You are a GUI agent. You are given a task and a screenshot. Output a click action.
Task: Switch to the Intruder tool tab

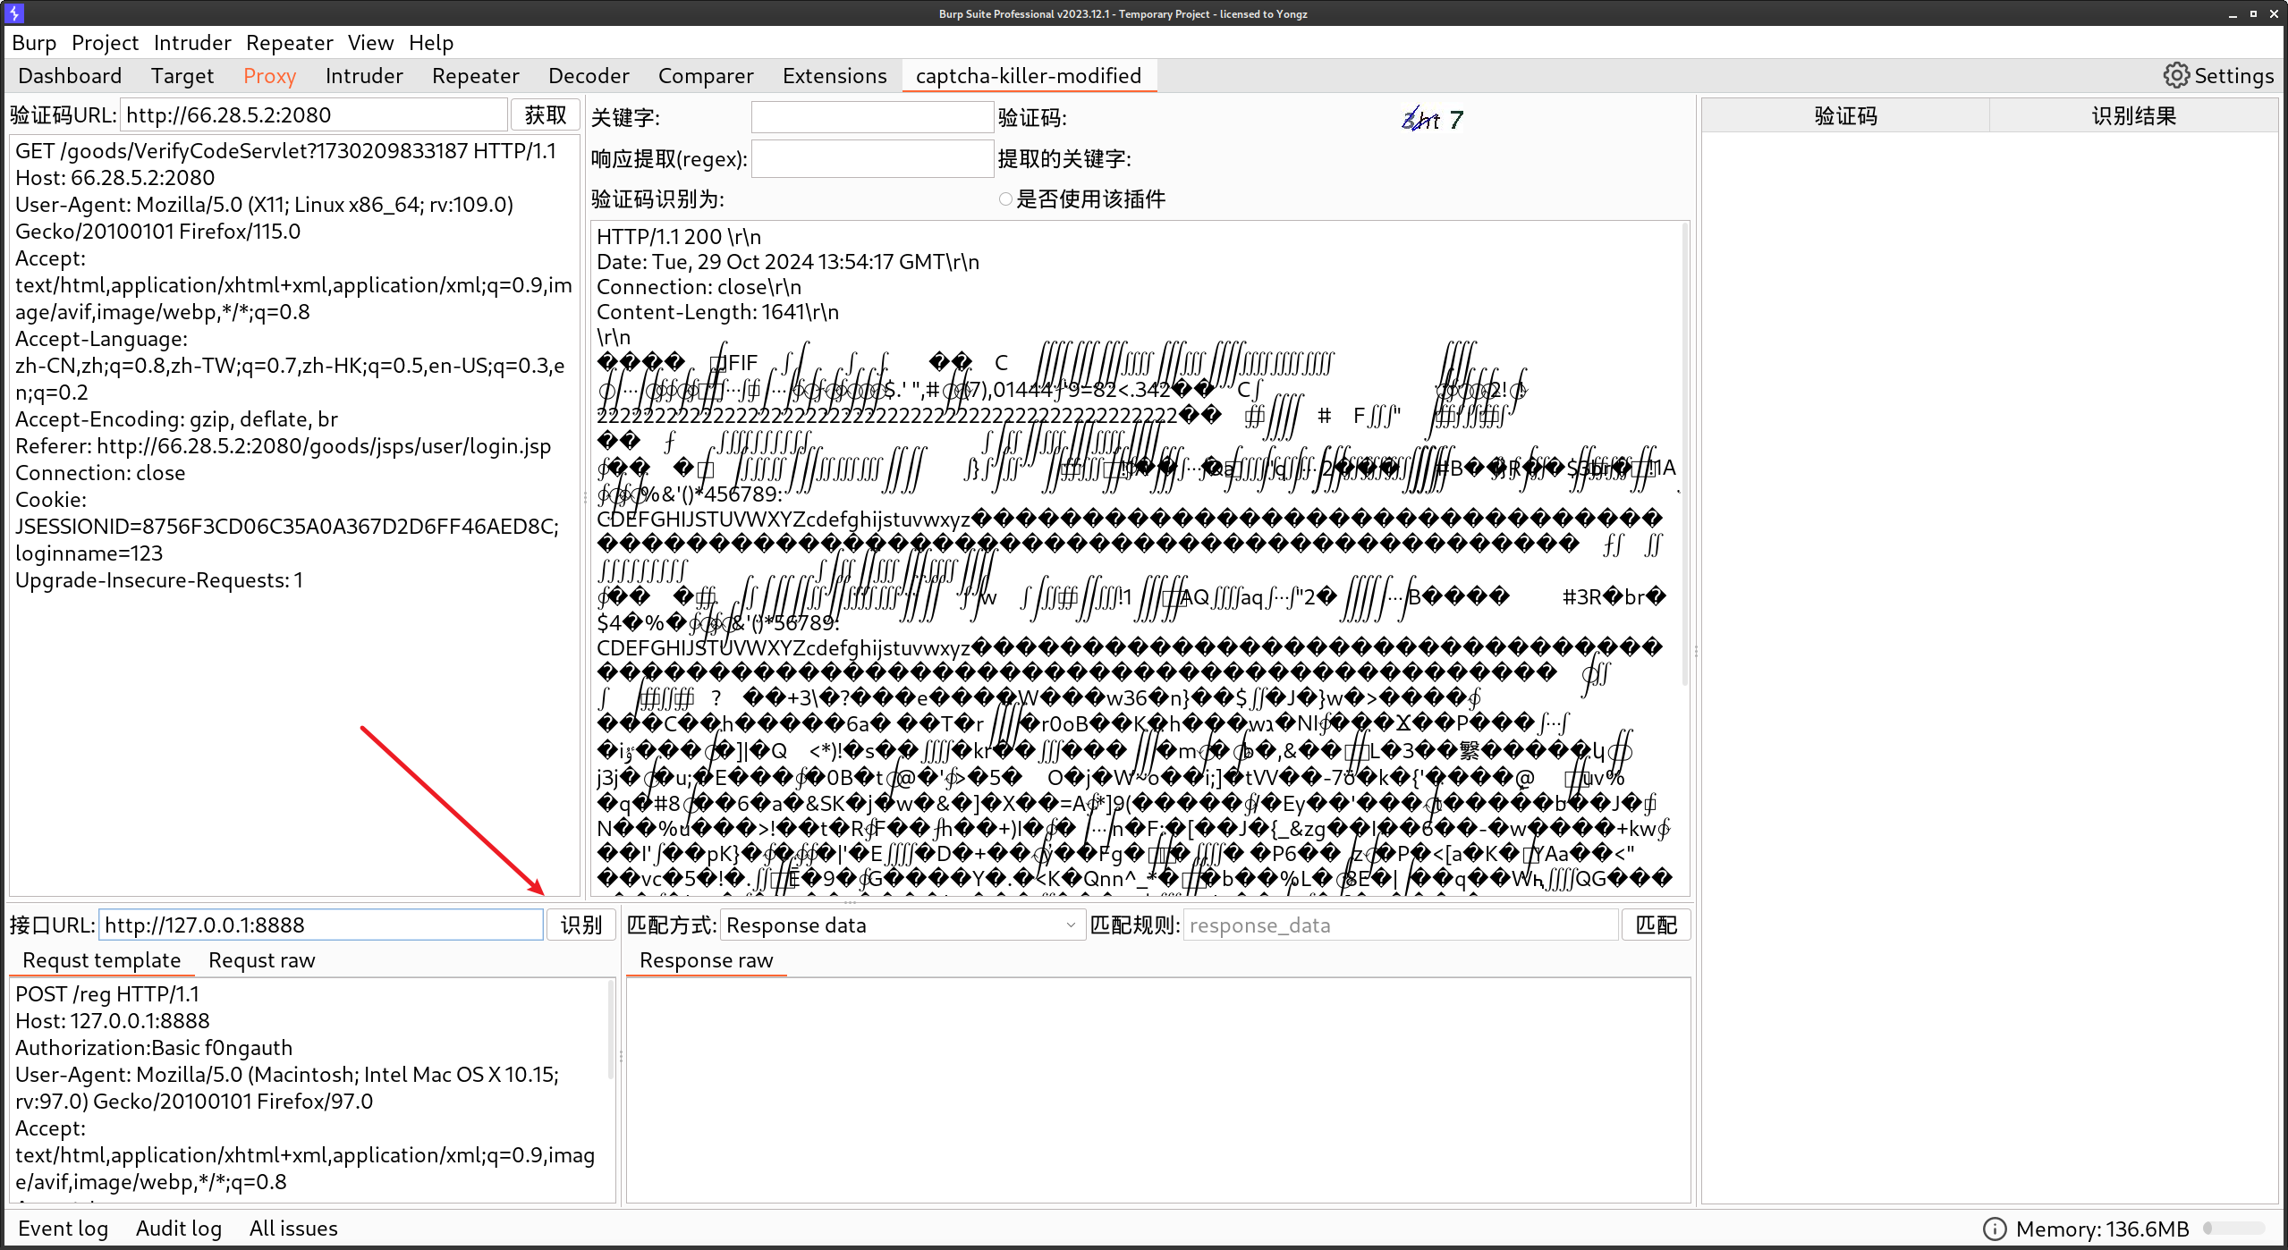[x=364, y=76]
